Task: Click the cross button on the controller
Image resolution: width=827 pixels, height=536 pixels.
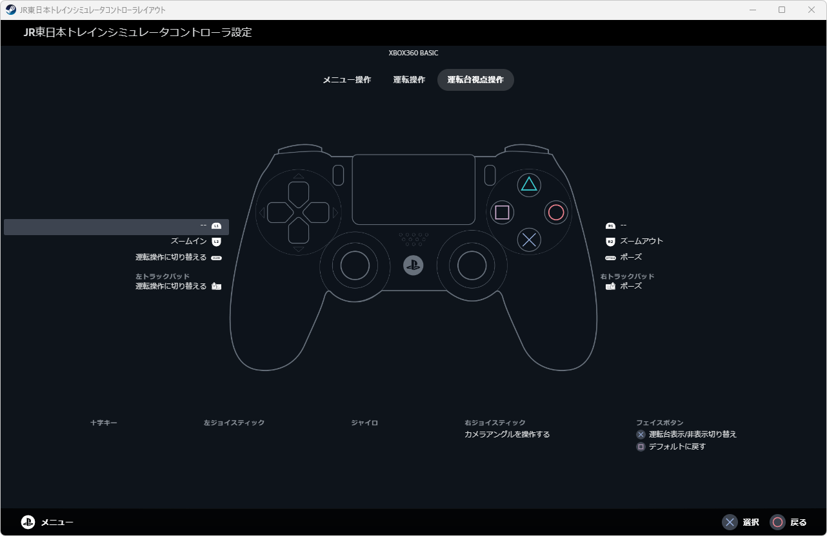Action: (529, 240)
